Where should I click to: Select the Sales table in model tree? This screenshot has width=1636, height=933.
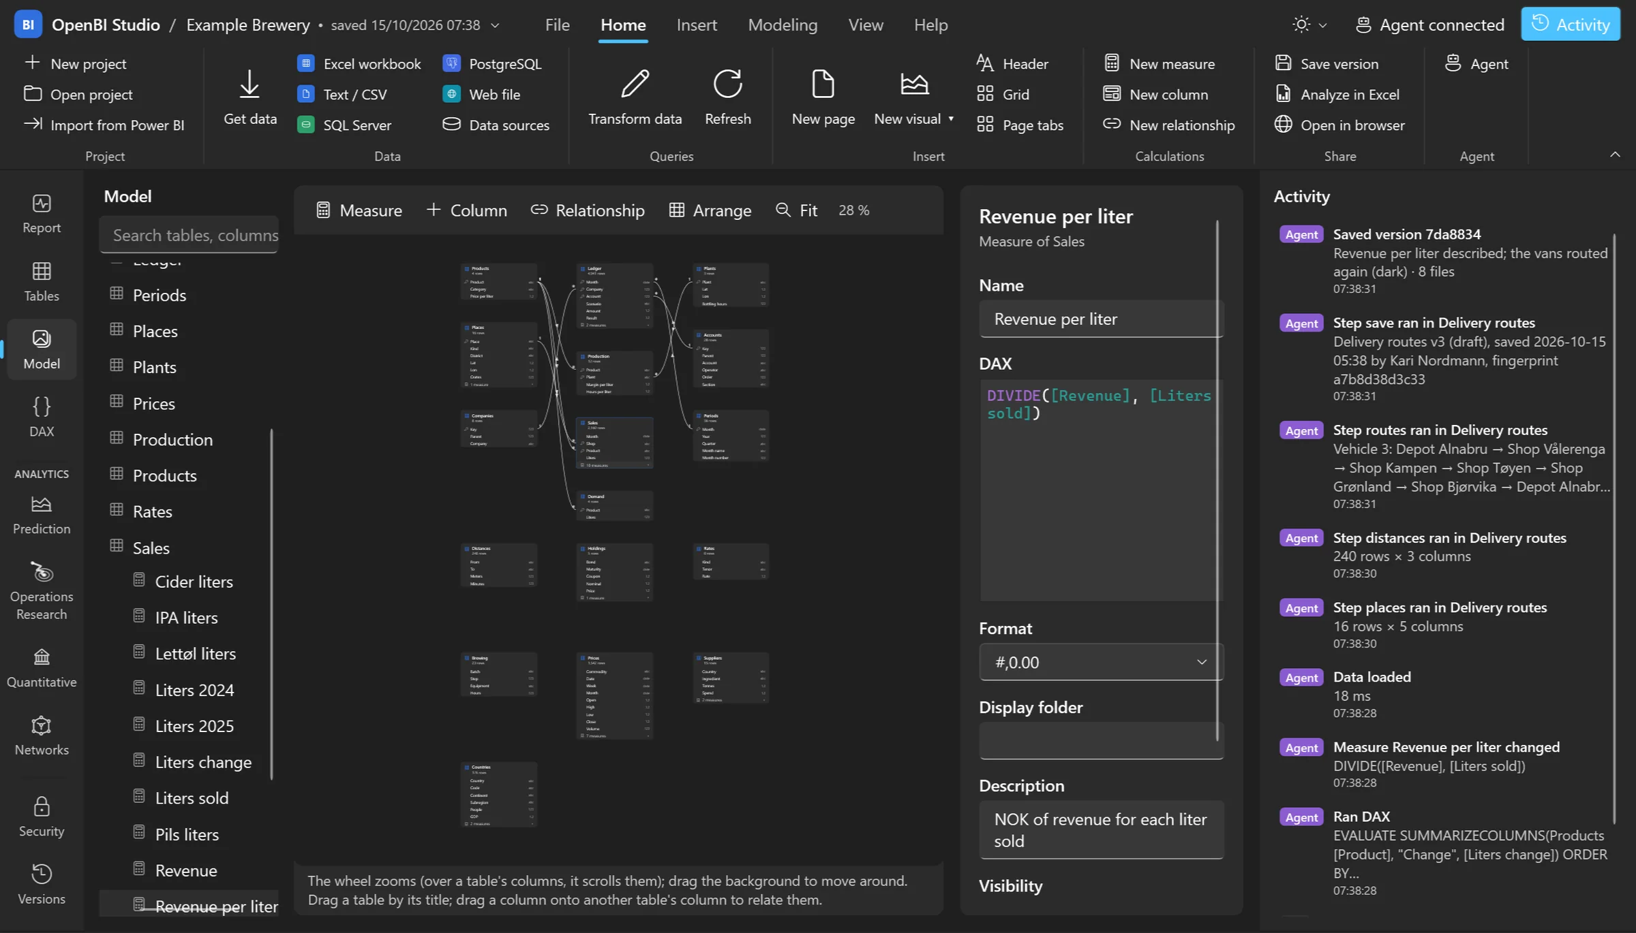click(151, 548)
